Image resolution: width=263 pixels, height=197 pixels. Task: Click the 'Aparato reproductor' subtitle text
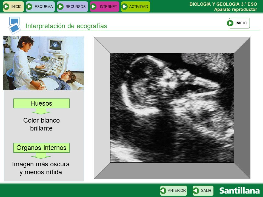[x=236, y=9]
